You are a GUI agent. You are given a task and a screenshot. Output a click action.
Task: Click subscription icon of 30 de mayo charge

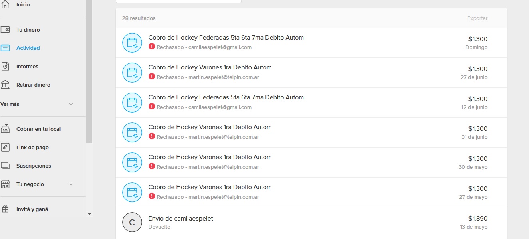click(x=132, y=162)
